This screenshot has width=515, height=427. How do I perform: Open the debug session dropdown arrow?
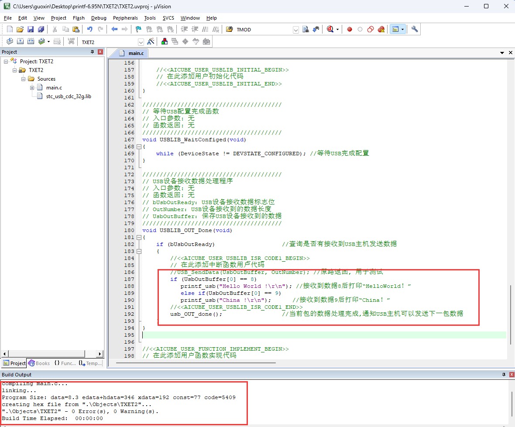click(x=337, y=30)
